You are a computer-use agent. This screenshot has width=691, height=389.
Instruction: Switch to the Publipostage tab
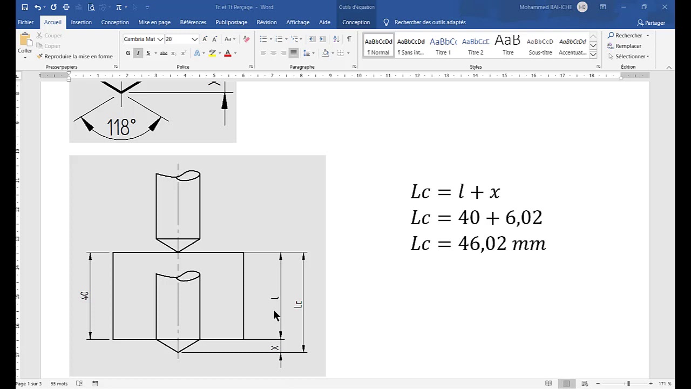[x=231, y=22]
